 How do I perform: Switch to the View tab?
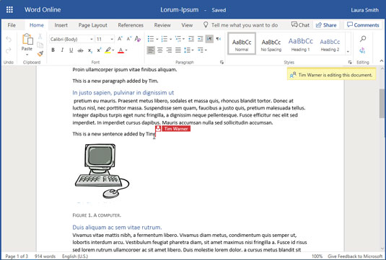click(x=187, y=25)
